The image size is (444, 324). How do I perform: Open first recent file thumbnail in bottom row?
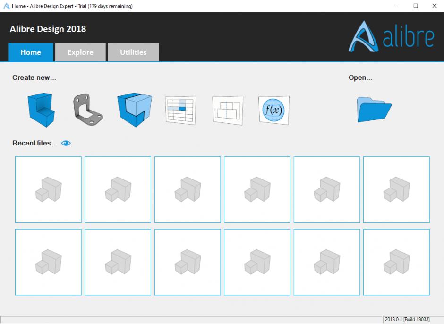[x=48, y=262]
